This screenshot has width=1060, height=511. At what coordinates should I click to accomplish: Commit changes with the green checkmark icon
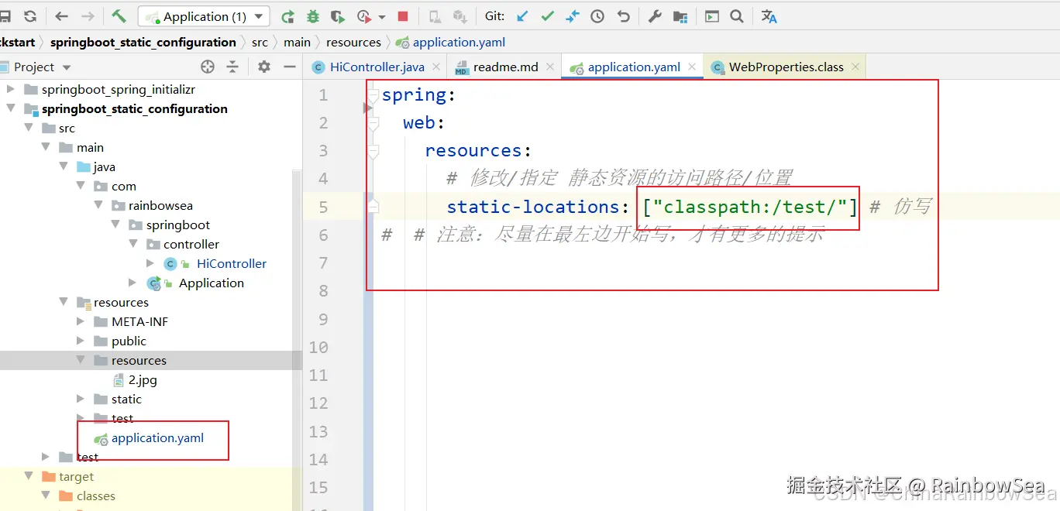[x=548, y=16]
